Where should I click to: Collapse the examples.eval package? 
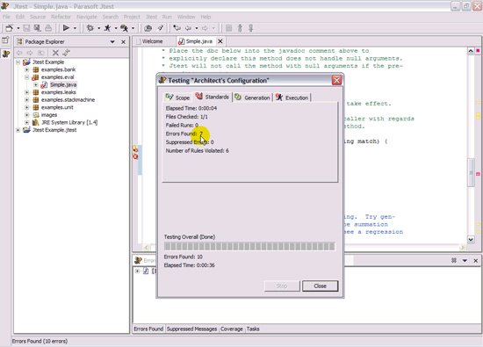[x=27, y=77]
